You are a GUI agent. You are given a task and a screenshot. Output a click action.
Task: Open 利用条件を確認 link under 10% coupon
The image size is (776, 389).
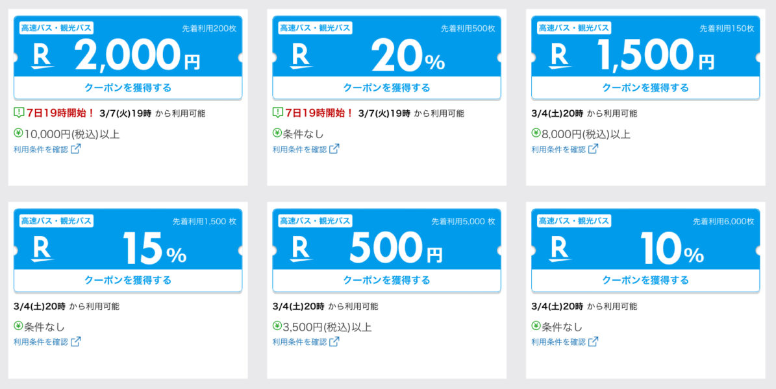565,342
